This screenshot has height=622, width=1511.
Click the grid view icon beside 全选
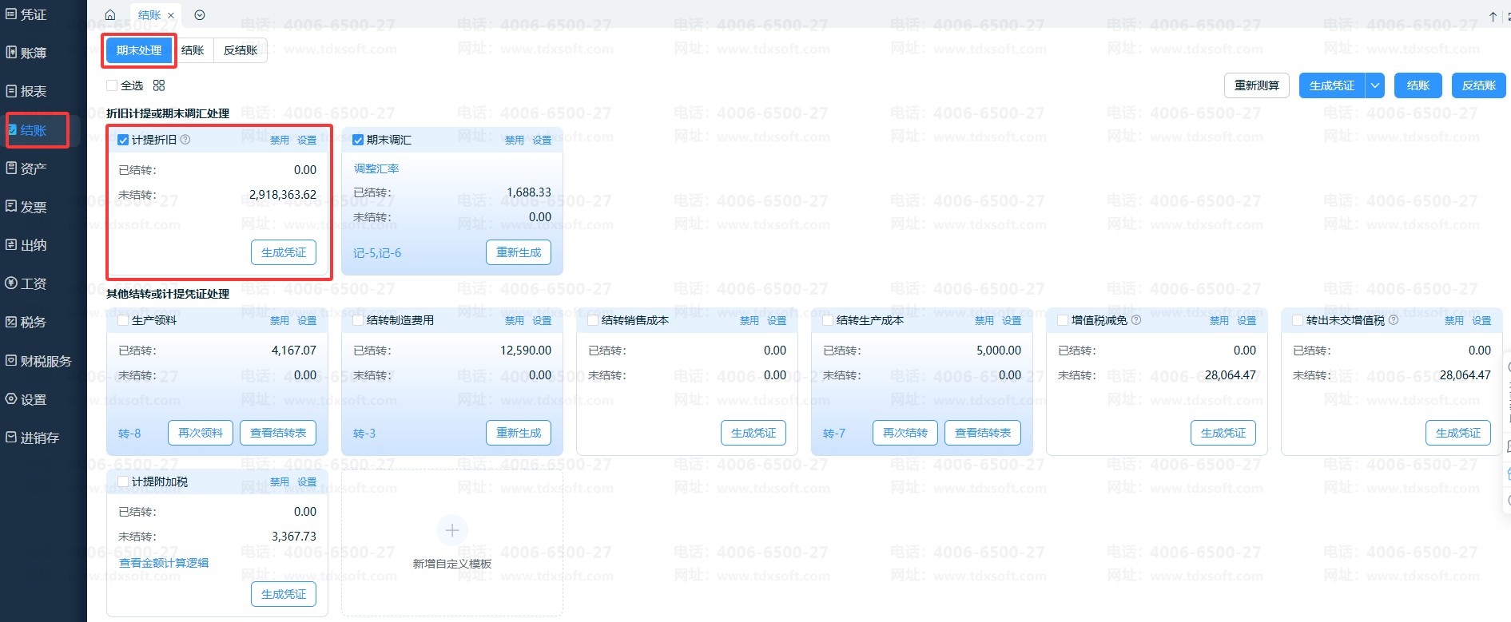159,85
